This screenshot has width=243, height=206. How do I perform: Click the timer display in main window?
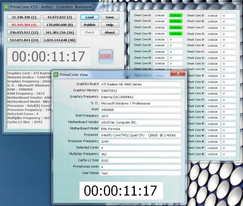coord(48,56)
